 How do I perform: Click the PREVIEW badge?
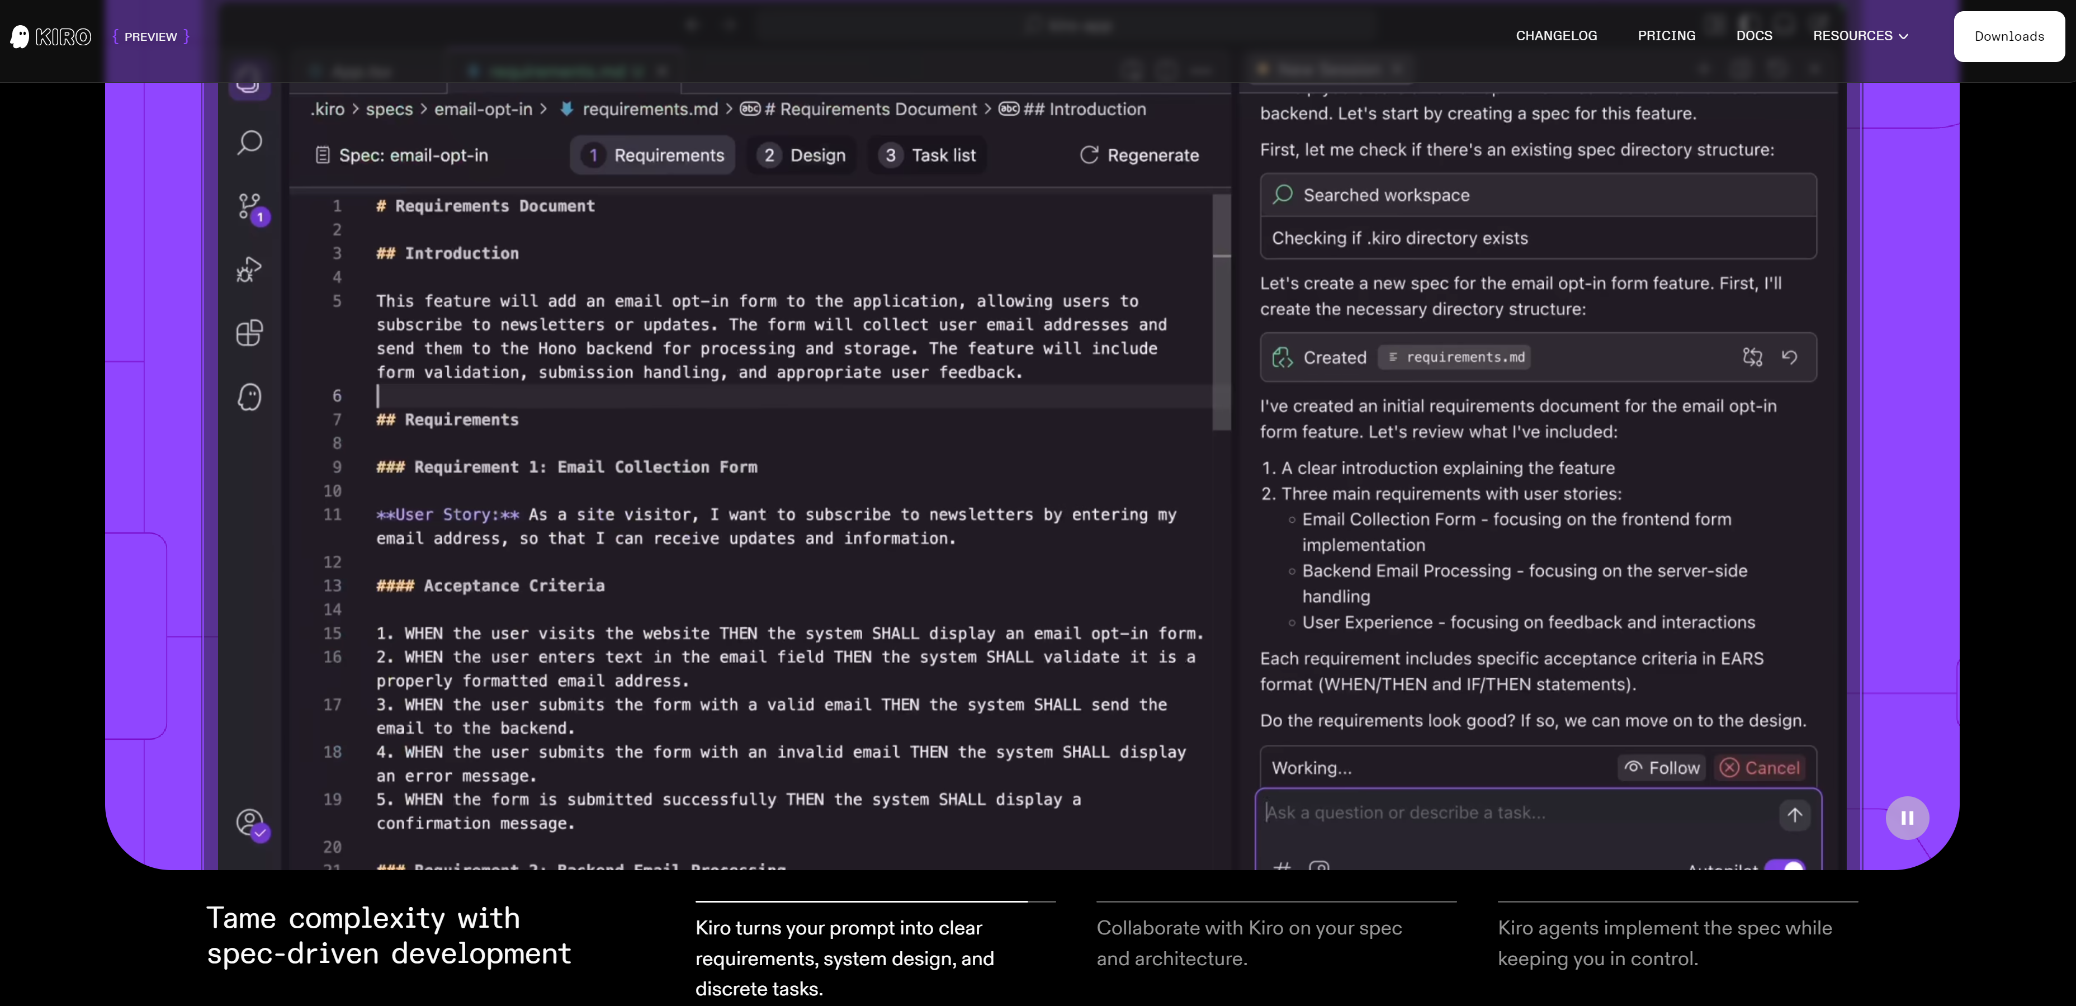(x=151, y=36)
